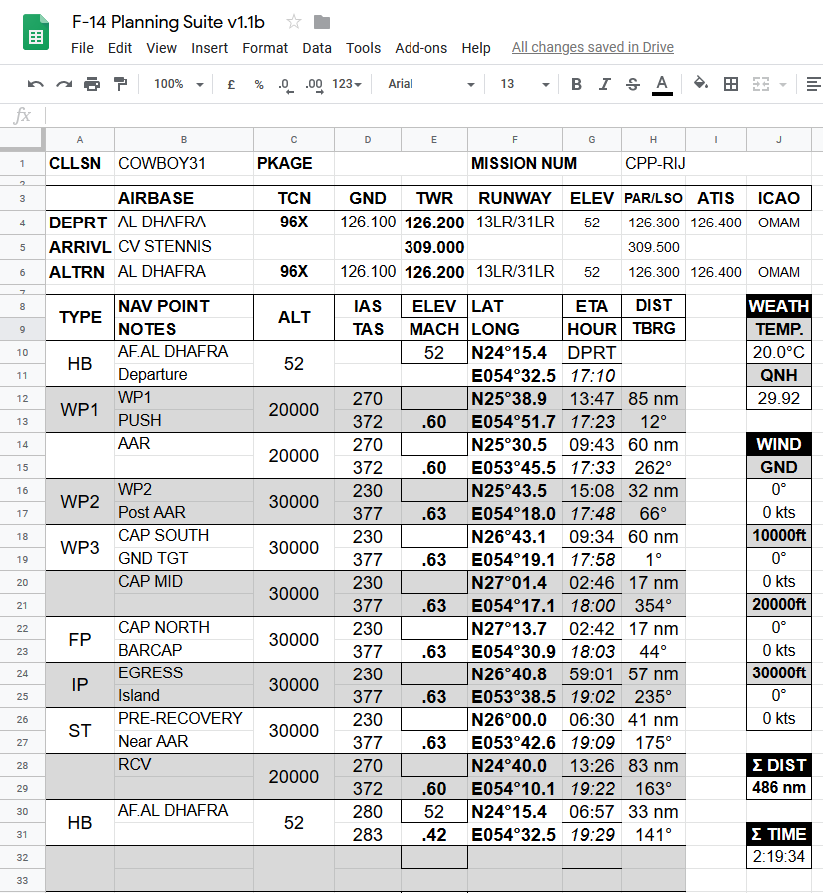Open the zoom level dropdown
823x893 pixels.
click(177, 84)
